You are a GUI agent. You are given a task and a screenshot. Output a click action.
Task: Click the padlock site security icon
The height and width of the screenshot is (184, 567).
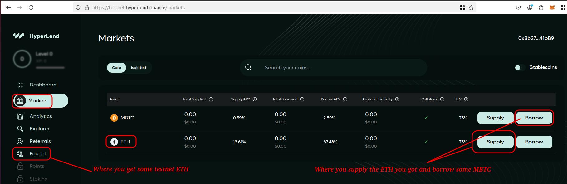coord(87,7)
